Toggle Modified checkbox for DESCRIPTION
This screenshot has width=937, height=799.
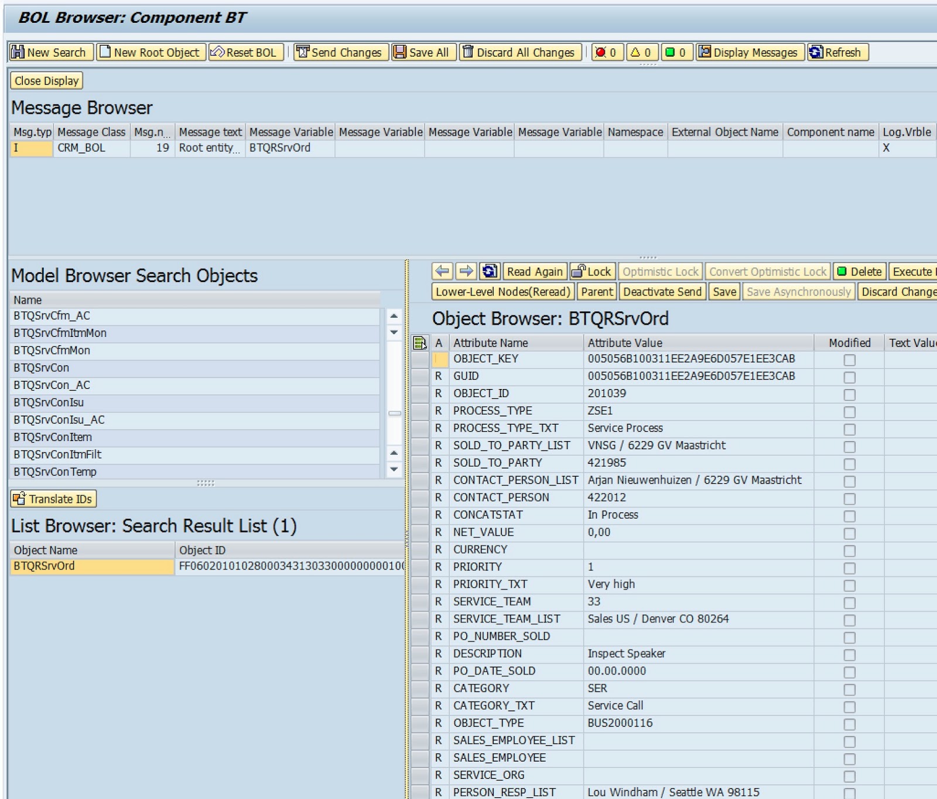tap(849, 655)
